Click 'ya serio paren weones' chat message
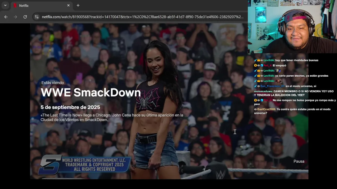This screenshot has height=189, width=337. (x=291, y=76)
